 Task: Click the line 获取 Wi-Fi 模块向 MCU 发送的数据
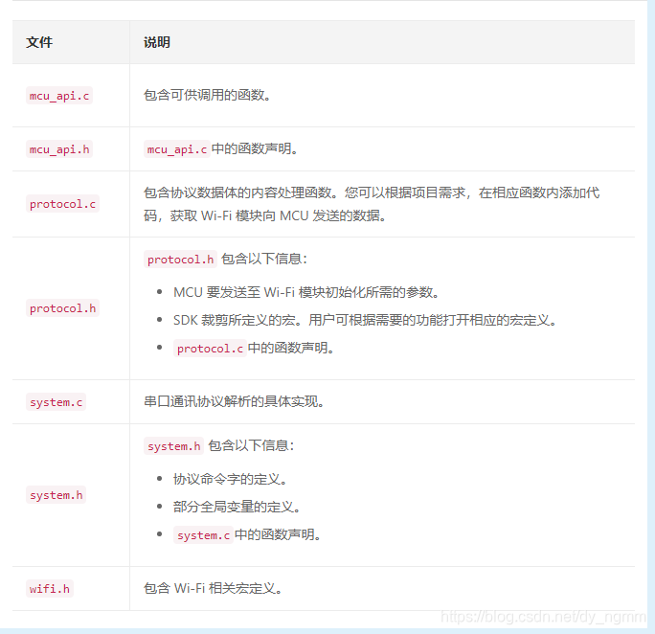[x=278, y=215]
